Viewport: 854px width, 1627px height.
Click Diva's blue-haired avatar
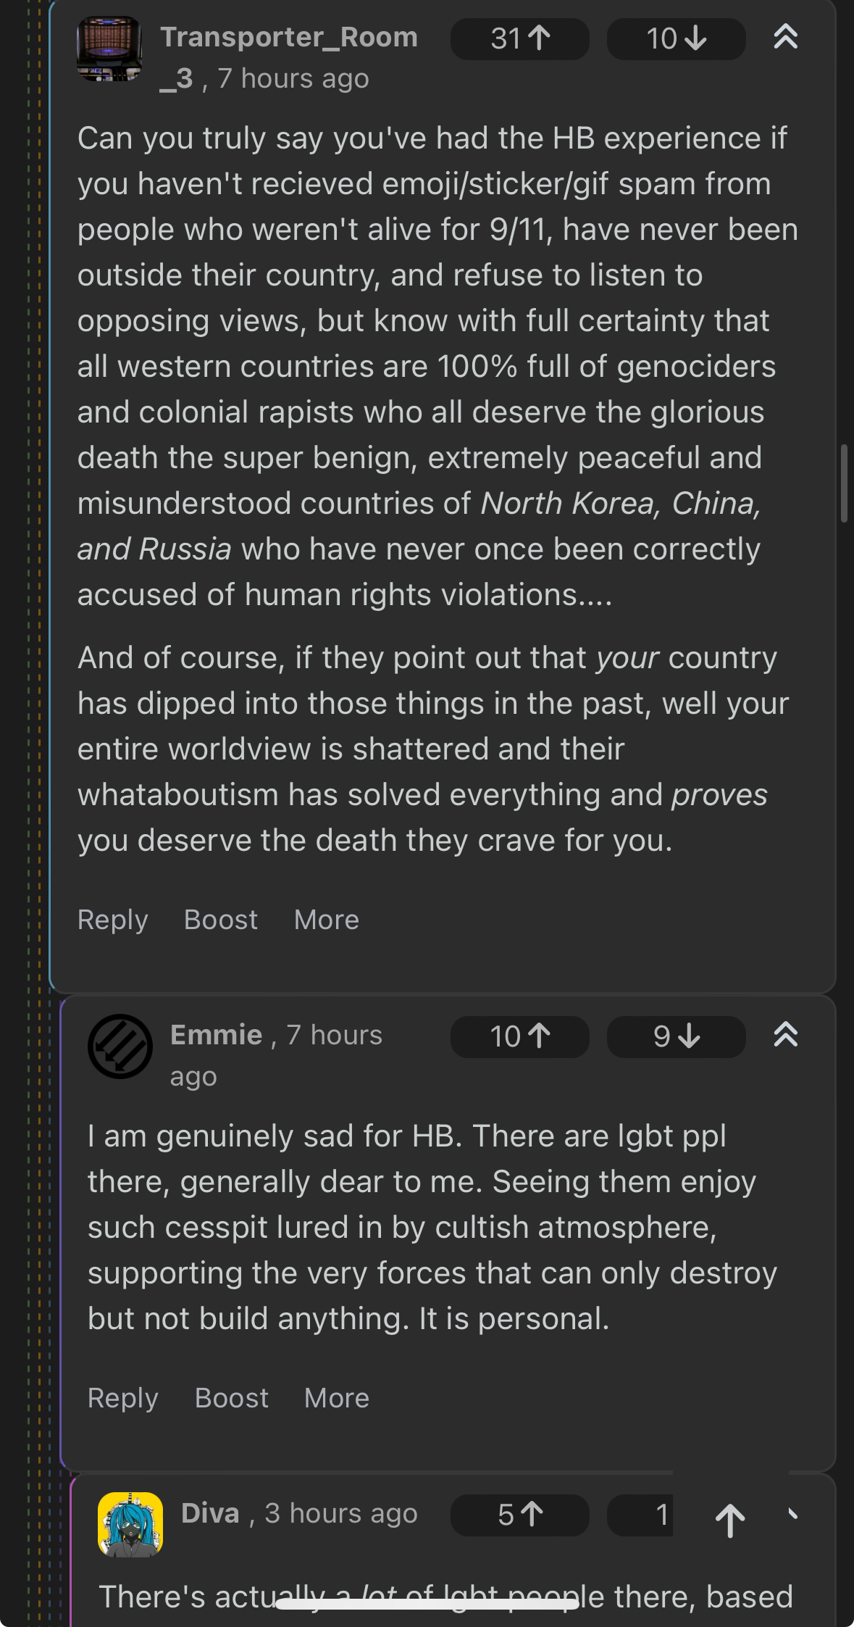(130, 1524)
